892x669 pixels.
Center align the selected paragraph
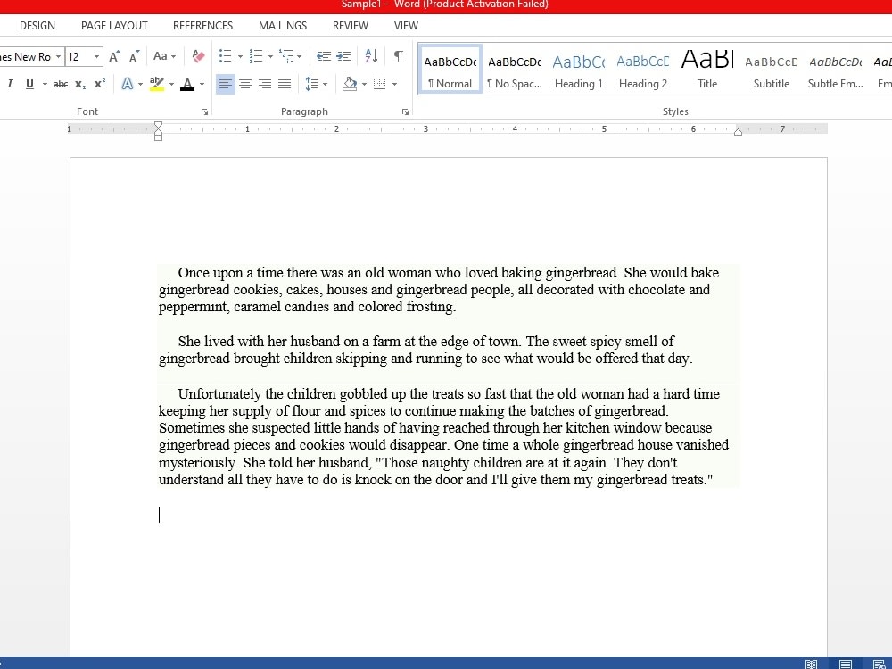click(x=245, y=84)
